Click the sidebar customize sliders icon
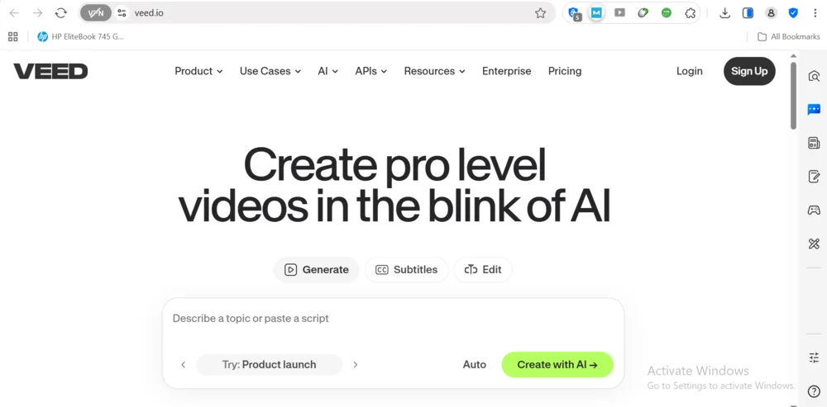The width and height of the screenshot is (827, 407). (814, 357)
